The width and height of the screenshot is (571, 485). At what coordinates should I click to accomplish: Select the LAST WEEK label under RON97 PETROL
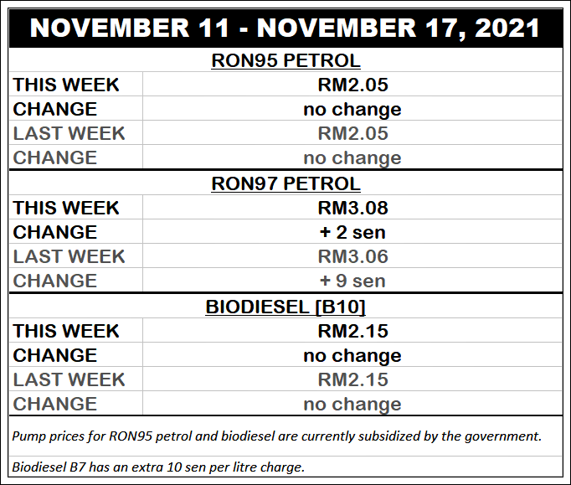tap(69, 257)
